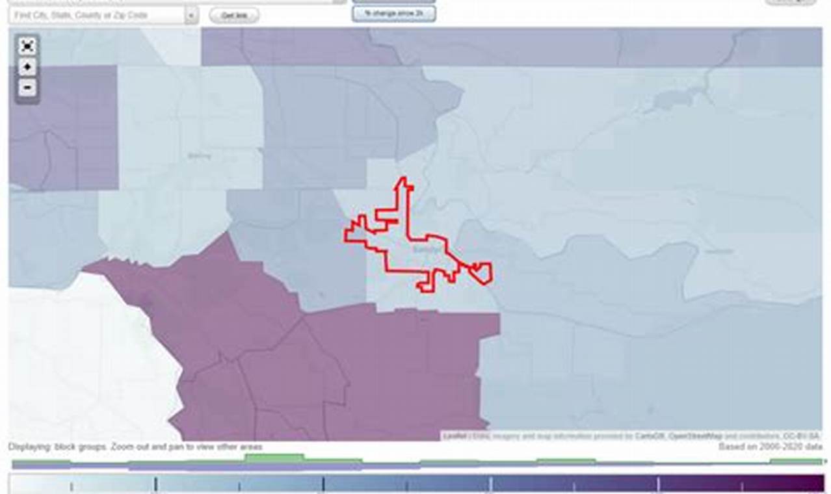The image size is (831, 494).
Task: Click the green histogram bar above the legend
Action: 274,458
